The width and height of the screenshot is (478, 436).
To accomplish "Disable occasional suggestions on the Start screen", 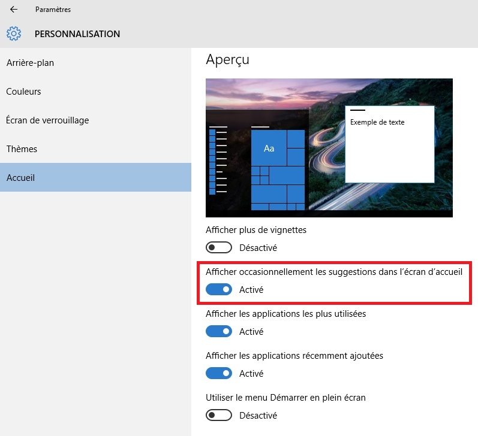I will pyautogui.click(x=218, y=290).
